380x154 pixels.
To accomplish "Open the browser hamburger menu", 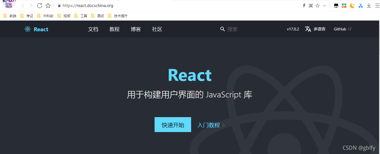I will point(377,6).
